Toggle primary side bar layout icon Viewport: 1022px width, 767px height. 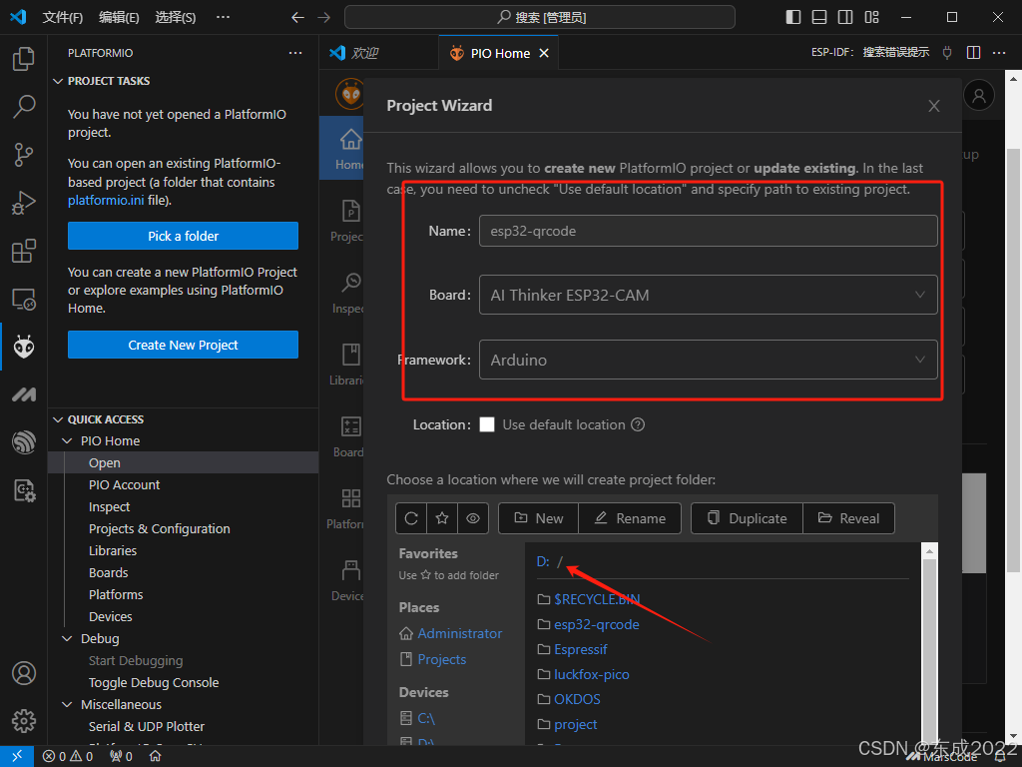(793, 17)
